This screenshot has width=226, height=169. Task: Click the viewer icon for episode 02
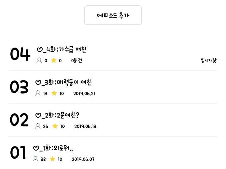pos(38,126)
